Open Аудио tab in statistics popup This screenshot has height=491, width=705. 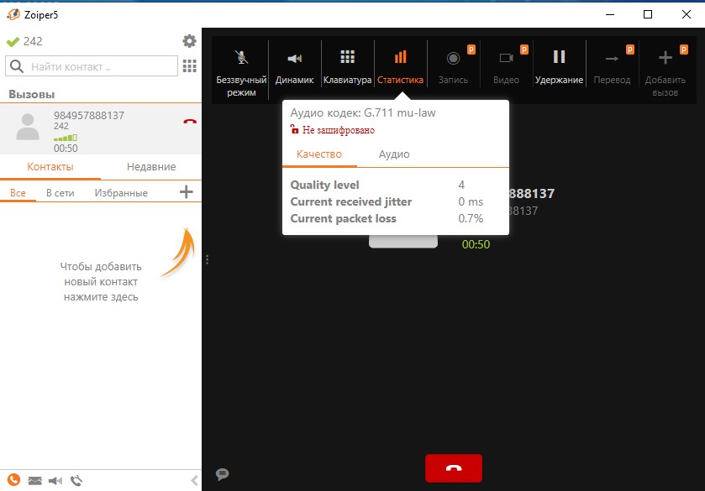pos(394,154)
